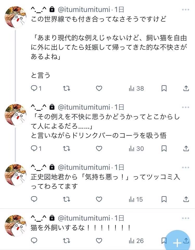Viewport: 195px width, 250px height.
Task: Reply to the cat-pregnancy analogy tweet
Action: click(34, 89)
